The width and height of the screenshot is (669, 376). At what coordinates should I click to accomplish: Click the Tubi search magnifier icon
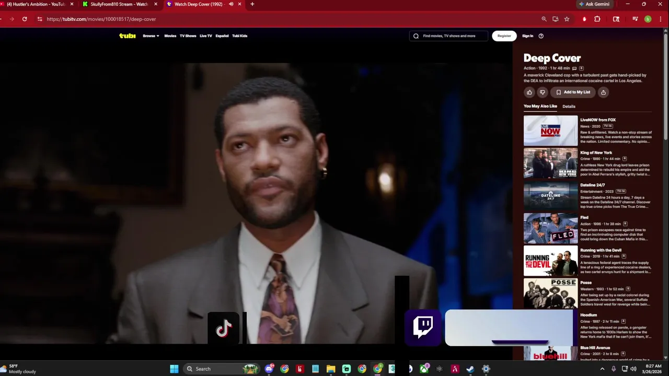pyautogui.click(x=416, y=36)
